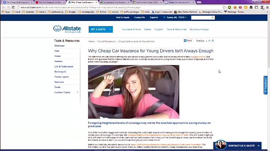
Task: Click the browser back arrow
Action: tap(4, 7)
